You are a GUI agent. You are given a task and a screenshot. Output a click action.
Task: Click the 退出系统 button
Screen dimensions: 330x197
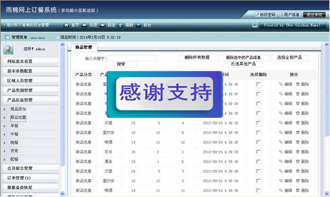coord(314,15)
